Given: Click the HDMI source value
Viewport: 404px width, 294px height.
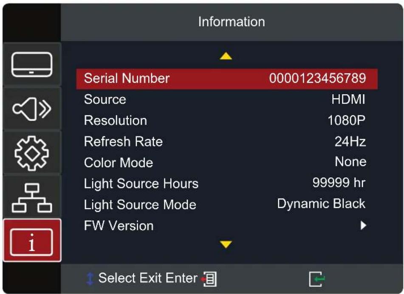Looking at the screenshot, I should coord(348,99).
